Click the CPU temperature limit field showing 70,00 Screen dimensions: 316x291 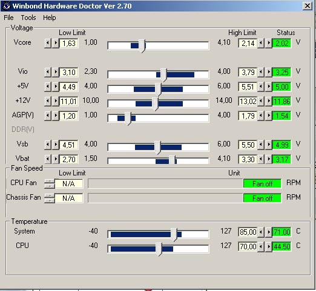[x=248, y=246]
